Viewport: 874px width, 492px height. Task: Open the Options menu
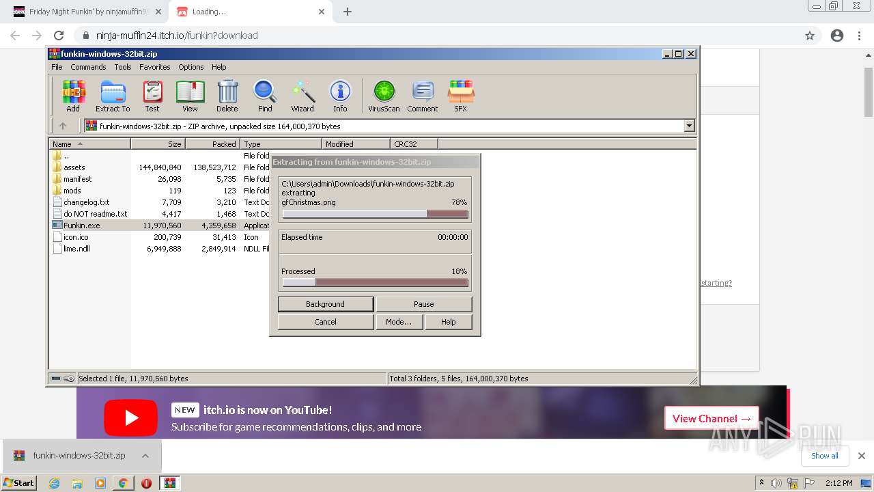(x=191, y=67)
